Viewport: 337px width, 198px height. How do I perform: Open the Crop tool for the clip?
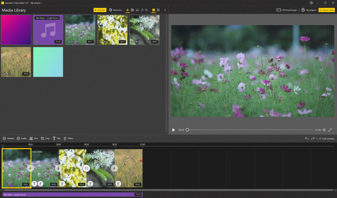click(45, 138)
